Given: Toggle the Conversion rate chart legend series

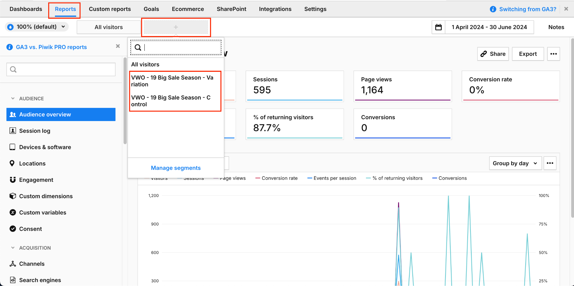Looking at the screenshot, I should [x=276, y=178].
